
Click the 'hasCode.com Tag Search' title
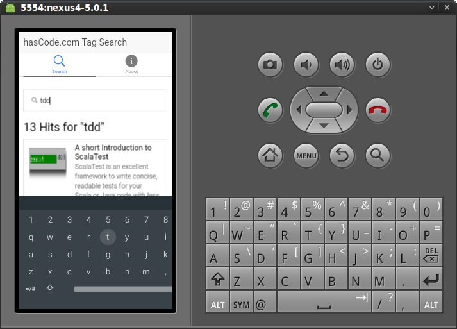(75, 42)
